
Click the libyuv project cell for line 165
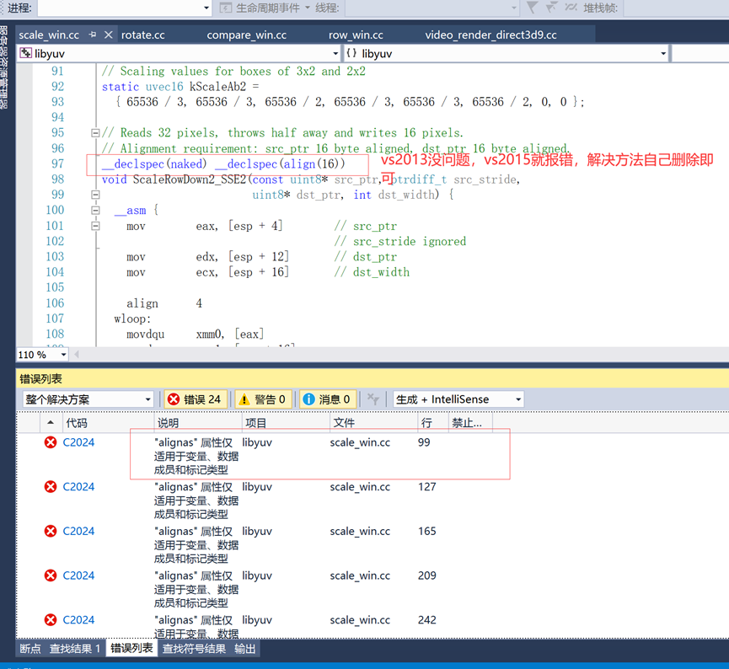click(x=257, y=532)
